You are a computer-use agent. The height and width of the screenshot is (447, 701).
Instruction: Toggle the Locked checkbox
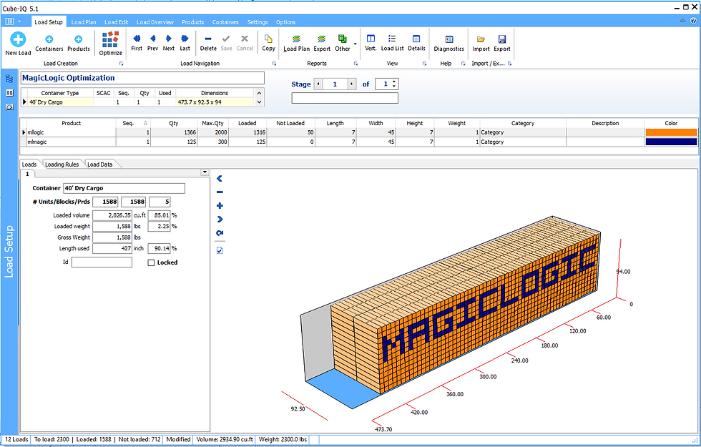pos(151,263)
